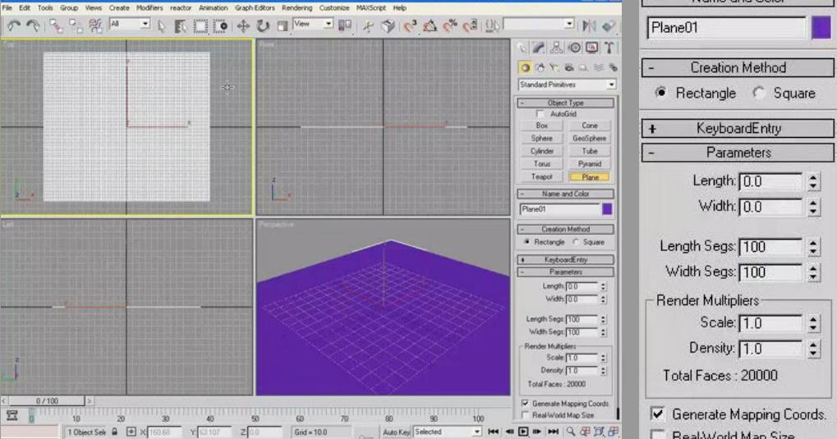The image size is (837, 439).
Task: Enable Real-World Map Size in command panel
Action: click(x=525, y=415)
